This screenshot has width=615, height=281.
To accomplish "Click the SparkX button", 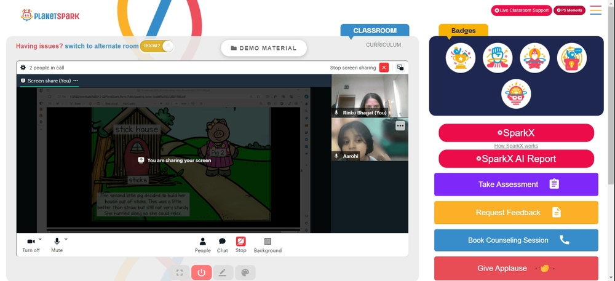I will click(516, 133).
